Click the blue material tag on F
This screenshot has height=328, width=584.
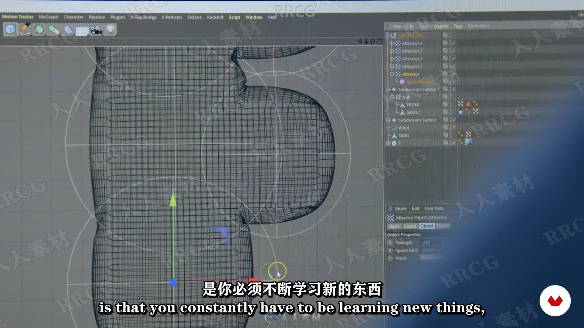(x=468, y=142)
